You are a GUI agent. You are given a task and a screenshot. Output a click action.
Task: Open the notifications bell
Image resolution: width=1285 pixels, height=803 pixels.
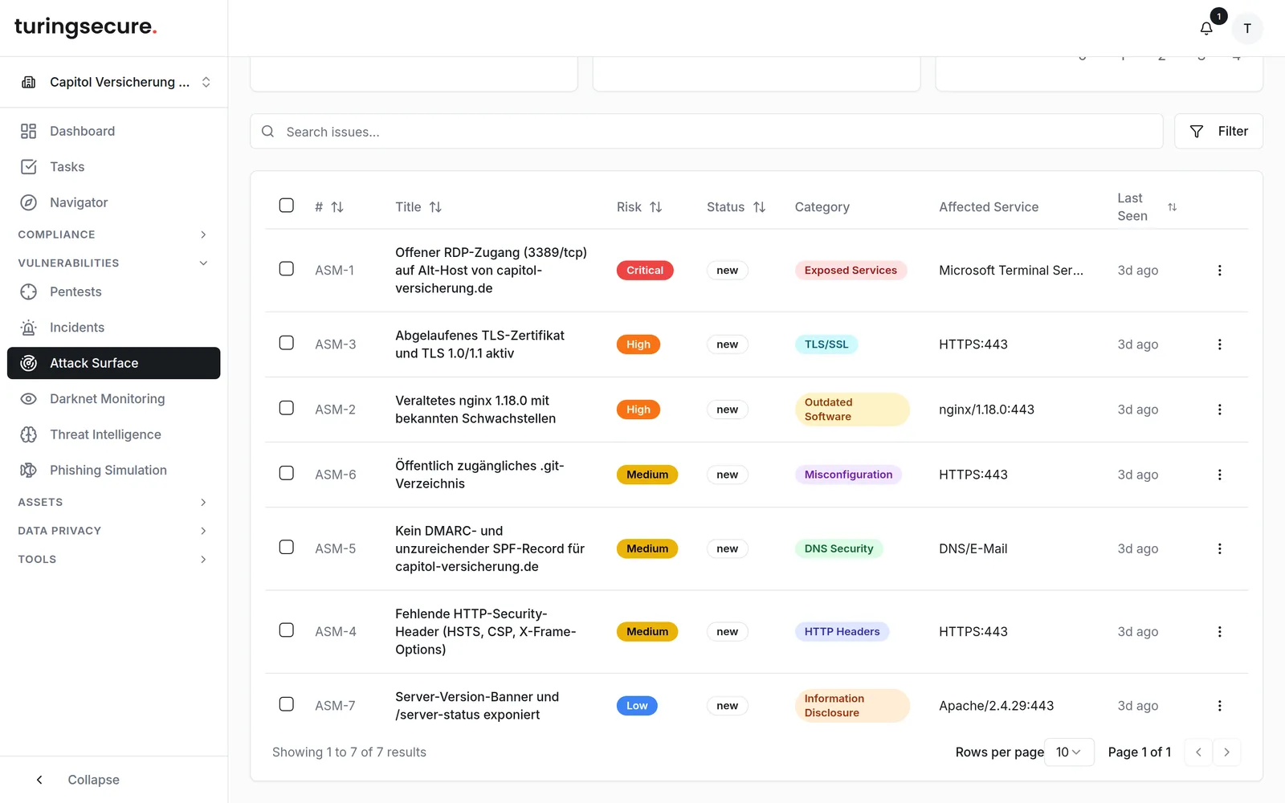pos(1206,28)
